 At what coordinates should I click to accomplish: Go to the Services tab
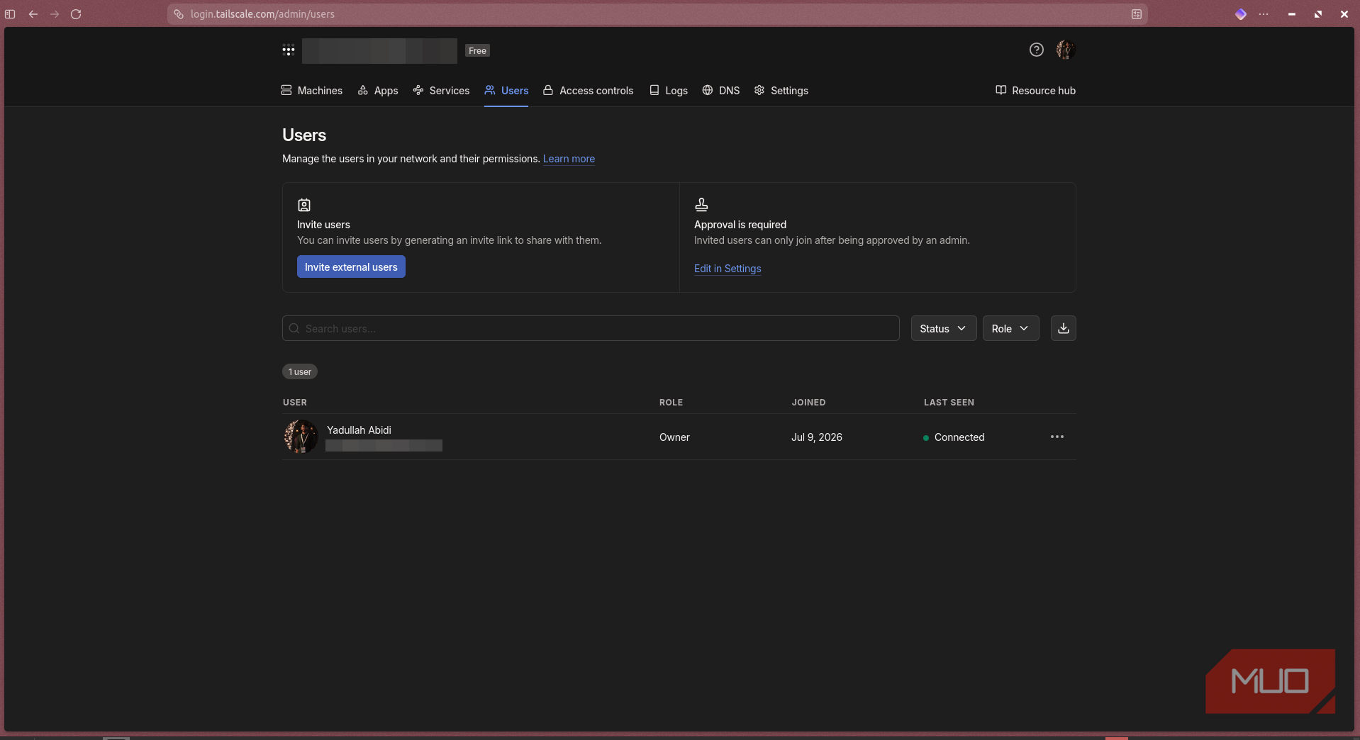click(x=441, y=91)
